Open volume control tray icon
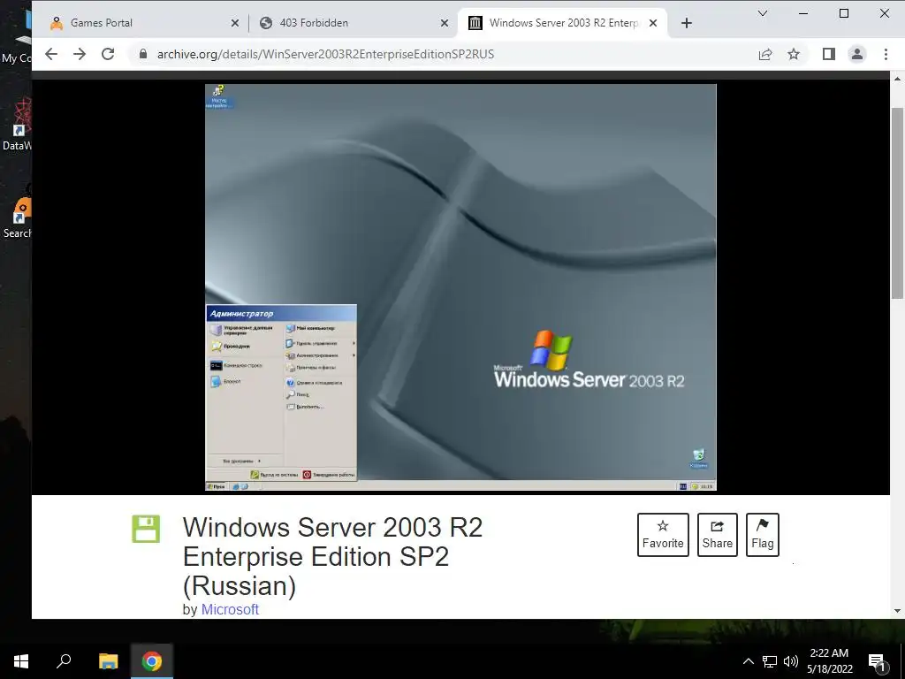The image size is (905, 679). click(x=791, y=661)
